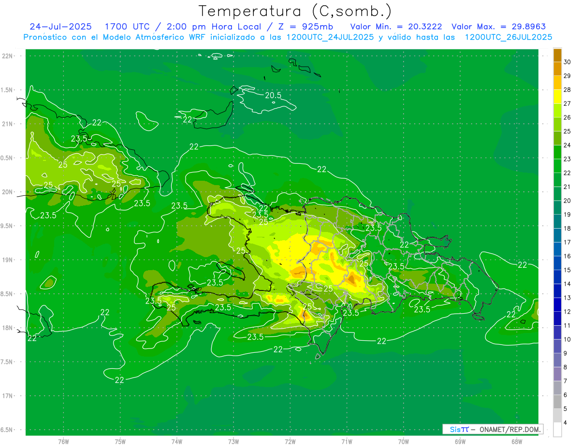Click the 19N latitude axis label
580x448 pixels.
click(x=7, y=260)
